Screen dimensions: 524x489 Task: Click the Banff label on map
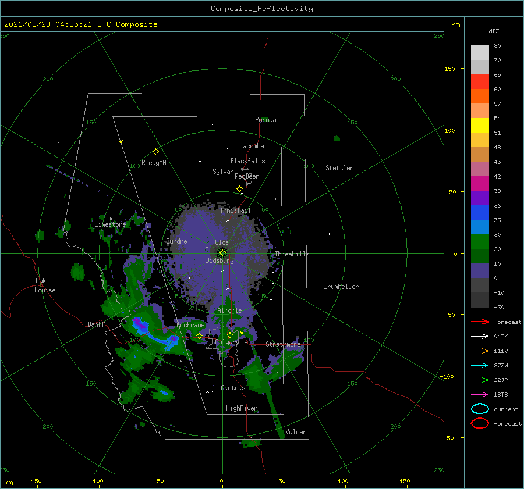pos(96,324)
